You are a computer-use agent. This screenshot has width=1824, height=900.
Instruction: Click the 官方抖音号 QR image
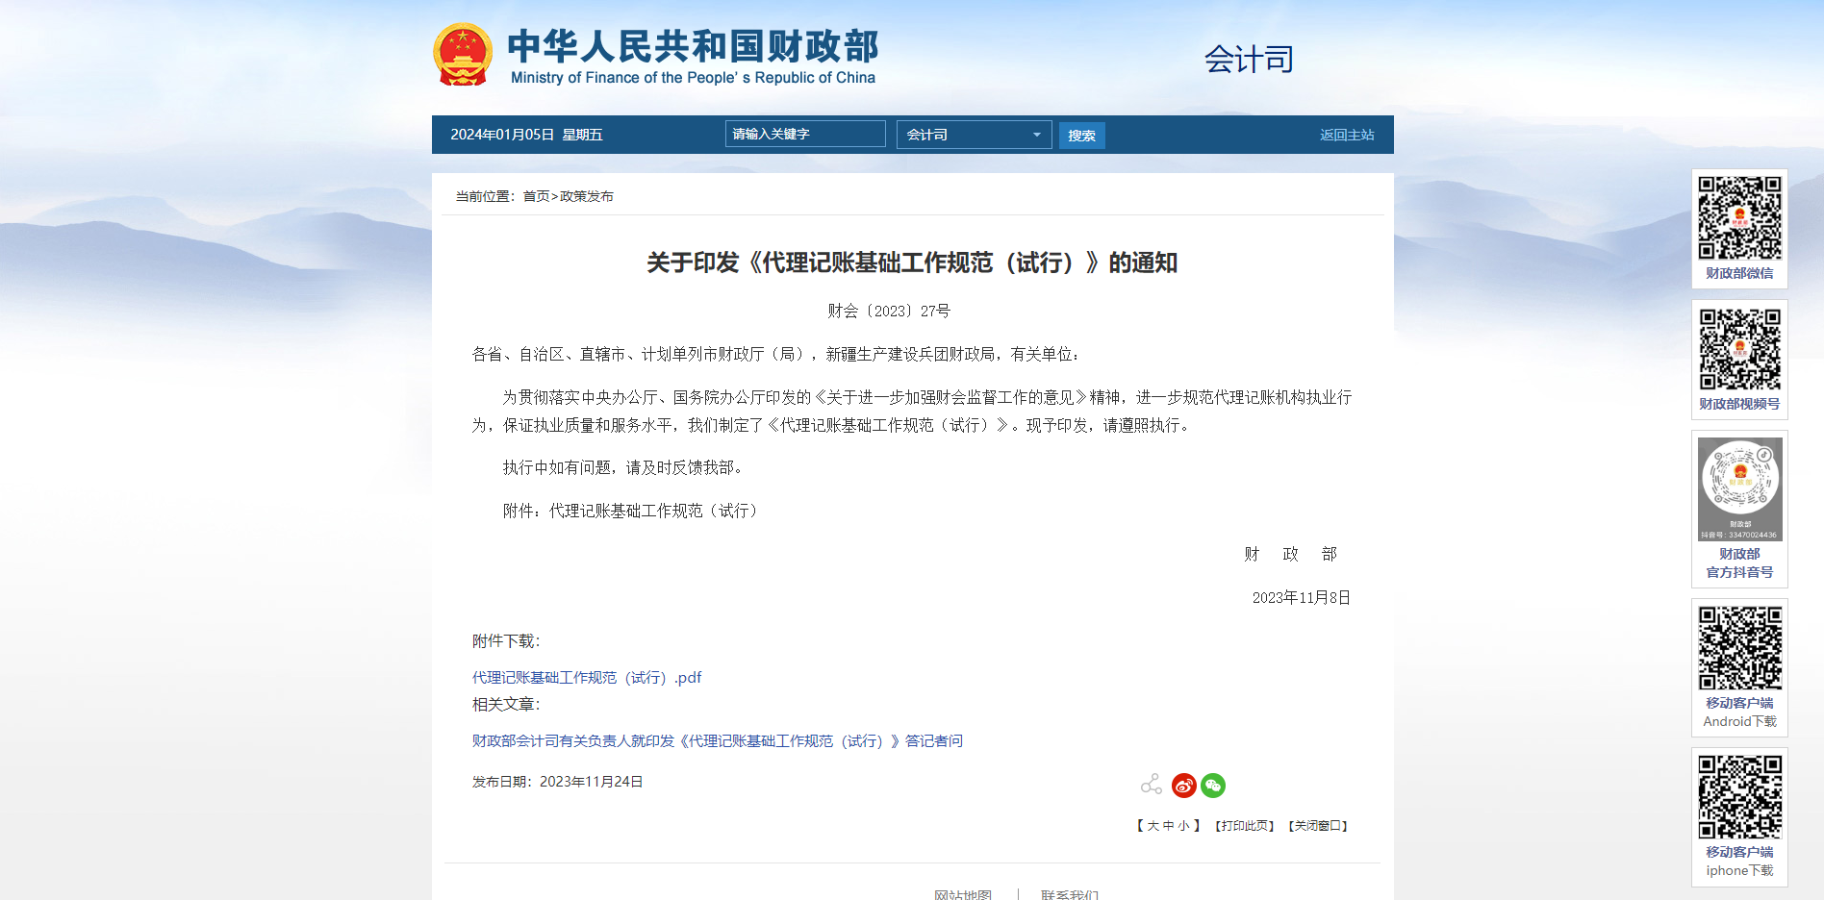(x=1739, y=488)
